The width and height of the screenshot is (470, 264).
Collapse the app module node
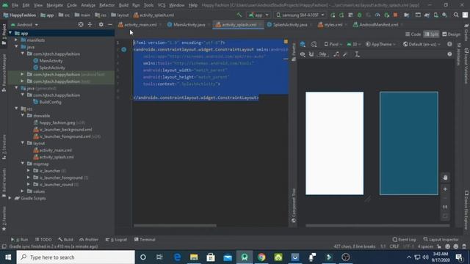pyautogui.click(x=11, y=33)
